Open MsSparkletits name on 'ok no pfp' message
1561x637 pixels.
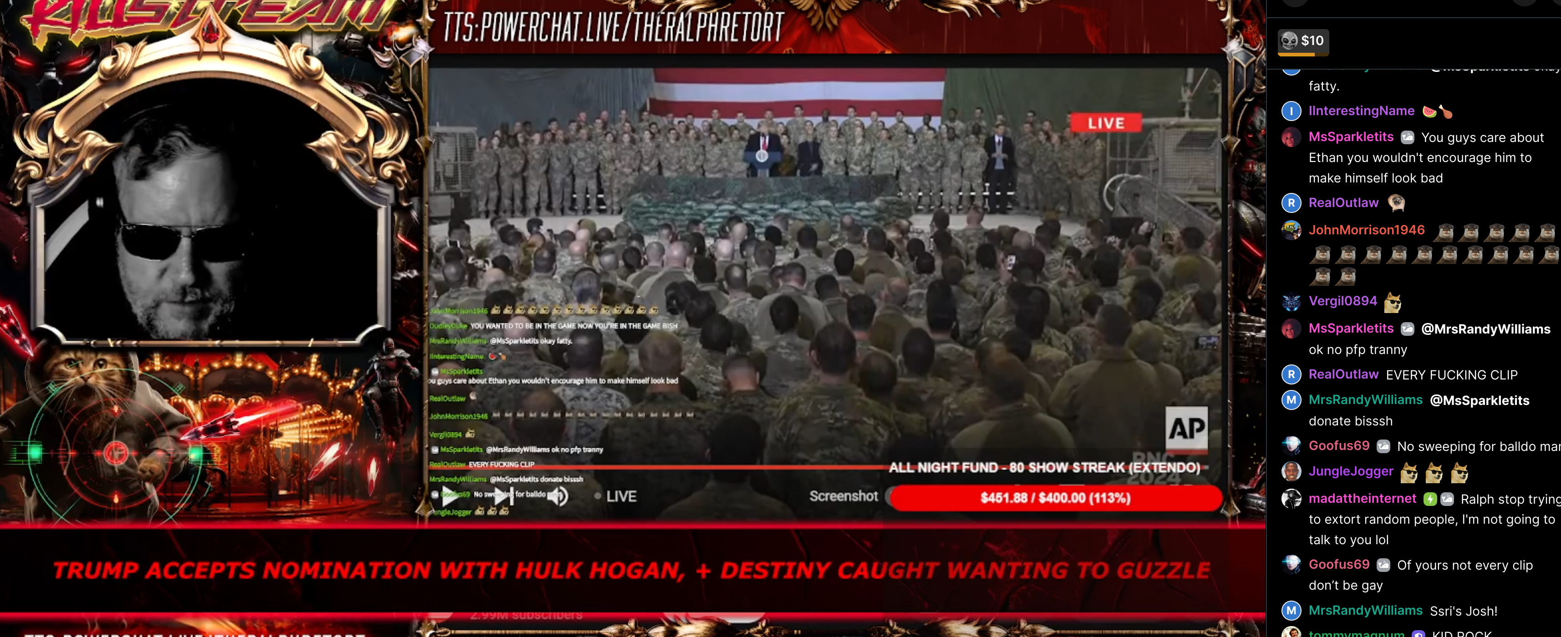click(1351, 328)
